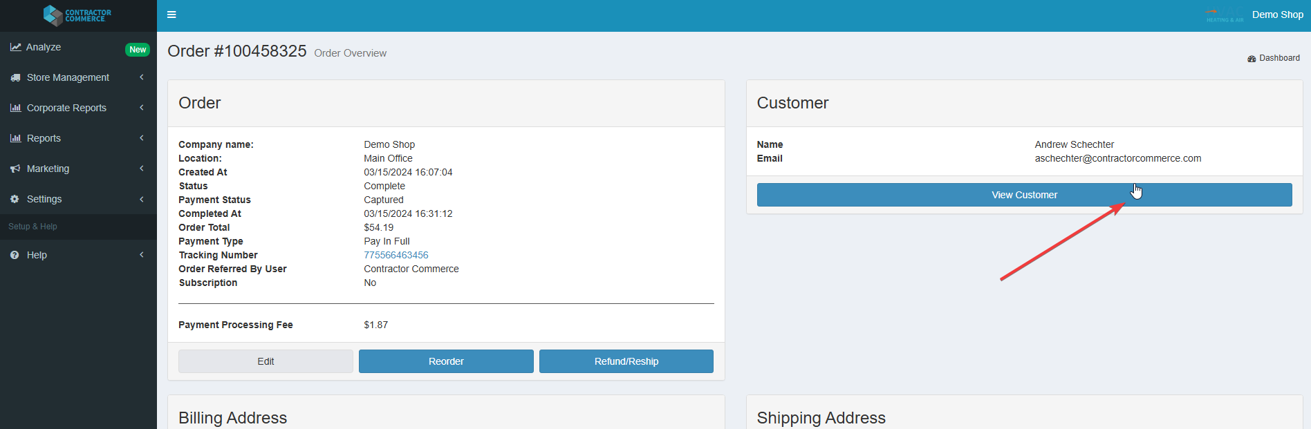This screenshot has height=429, width=1311.
Task: Click the Reorder button
Action: pyautogui.click(x=446, y=361)
